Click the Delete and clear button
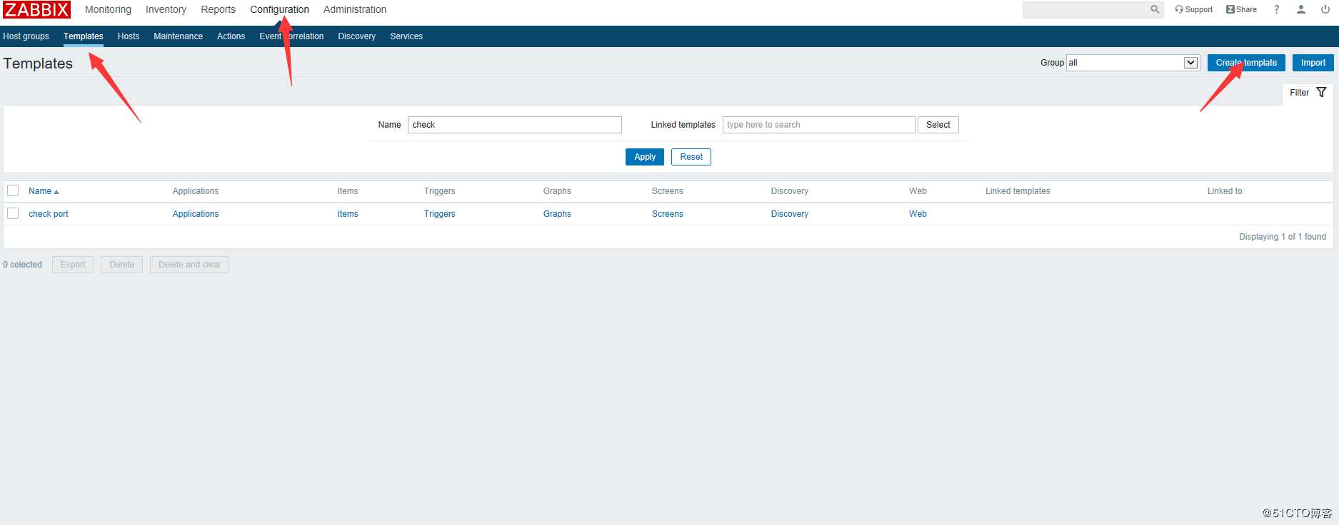 point(189,265)
